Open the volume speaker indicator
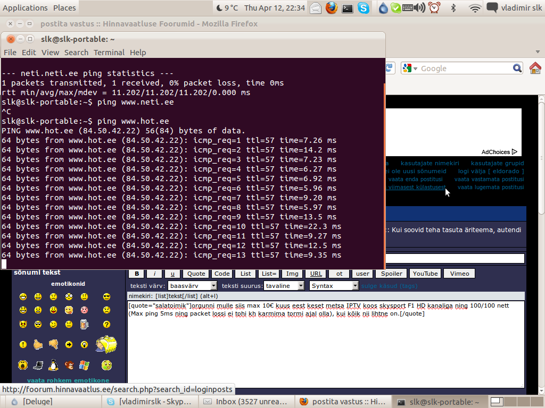 point(420,7)
